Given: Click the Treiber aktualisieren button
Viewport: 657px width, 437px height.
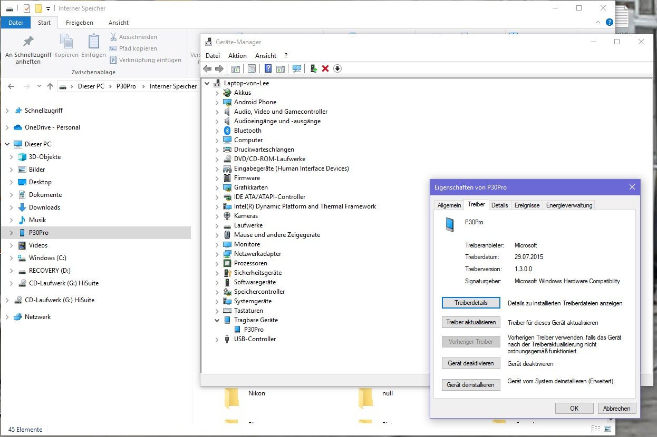Looking at the screenshot, I should pyautogui.click(x=471, y=322).
